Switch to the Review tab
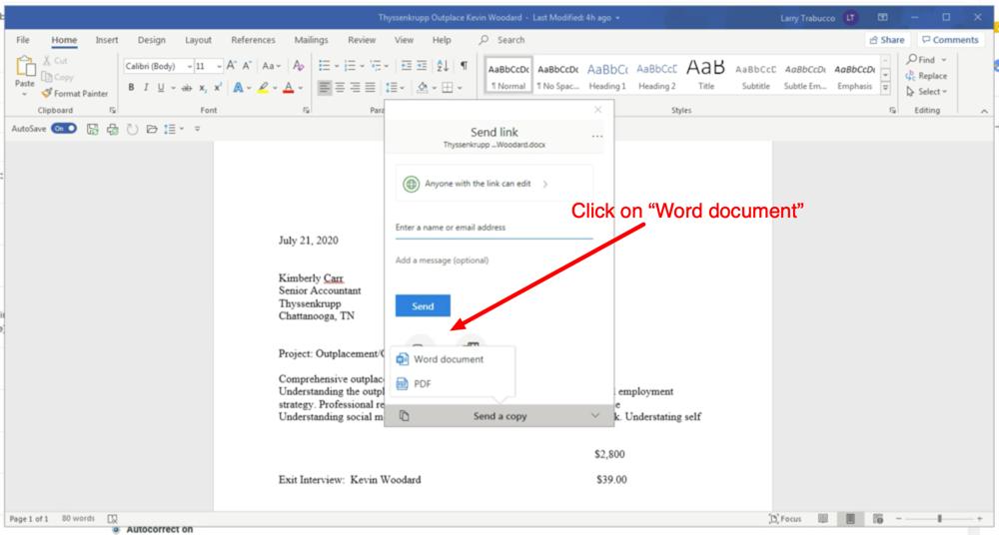The width and height of the screenshot is (999, 535). 362,40
